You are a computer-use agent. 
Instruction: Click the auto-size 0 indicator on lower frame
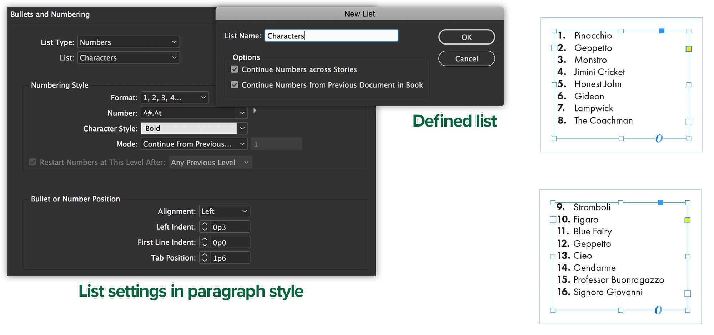pos(658,310)
